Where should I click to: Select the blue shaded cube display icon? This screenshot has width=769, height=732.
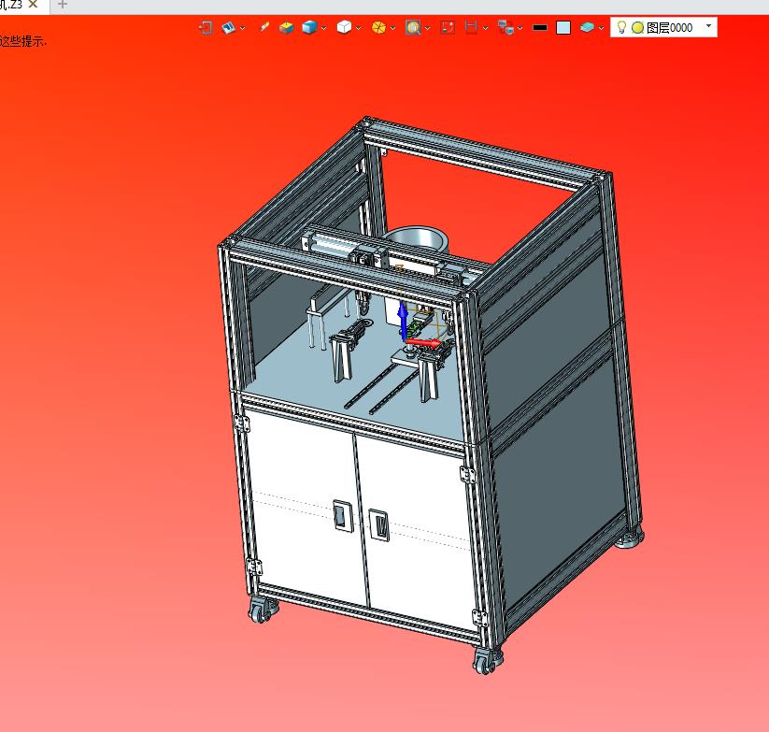pos(309,27)
